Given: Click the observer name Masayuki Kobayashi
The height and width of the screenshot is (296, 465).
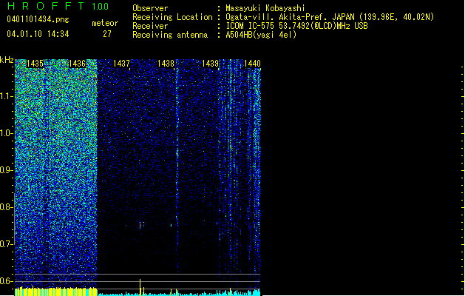Looking at the screenshot, I should [x=265, y=8].
